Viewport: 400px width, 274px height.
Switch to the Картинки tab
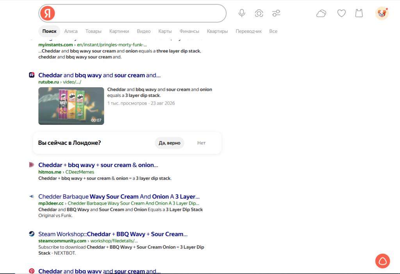119,31
